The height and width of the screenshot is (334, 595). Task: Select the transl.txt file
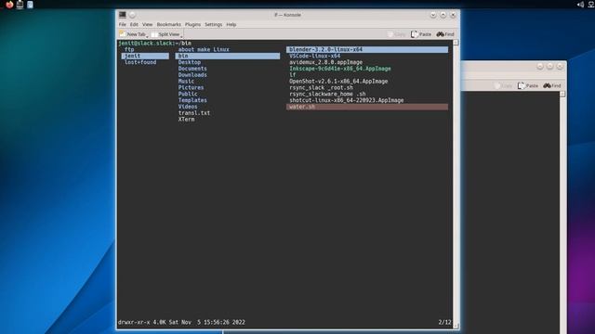pyautogui.click(x=194, y=113)
